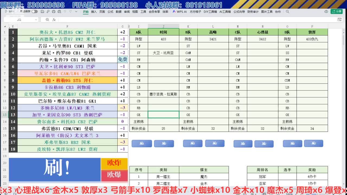347x195 pixels.
Task: Click the red 欧爆 button
Action: coord(114,175)
